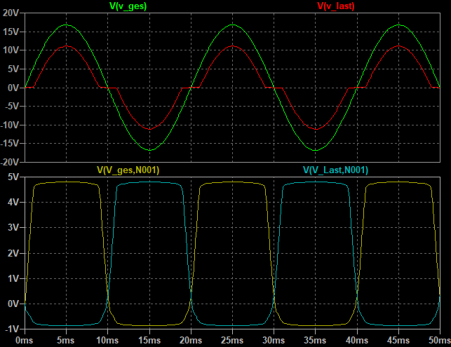Click the 40ms time axis label
Viewport: 451px width, 347px height.
pos(357,341)
